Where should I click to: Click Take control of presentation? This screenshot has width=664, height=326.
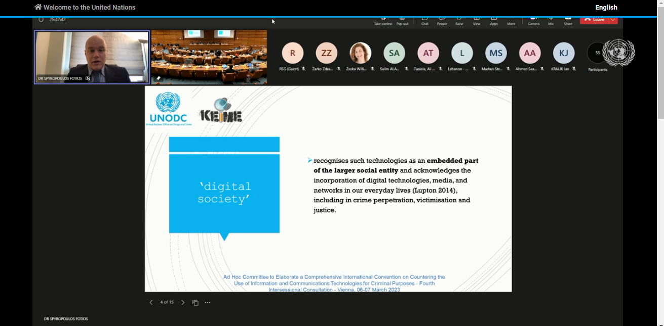tap(383, 21)
